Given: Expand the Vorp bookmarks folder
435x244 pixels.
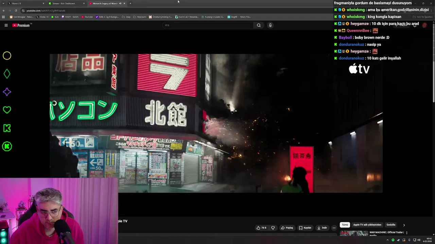Looking at the screenshot, I should [x=126, y=17].
